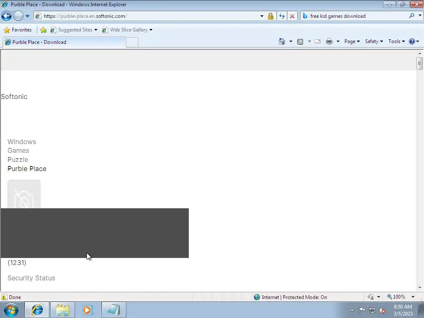The width and height of the screenshot is (424, 318).
Task: Open the taskbar clock 8:50 AM
Action: pyautogui.click(x=403, y=310)
